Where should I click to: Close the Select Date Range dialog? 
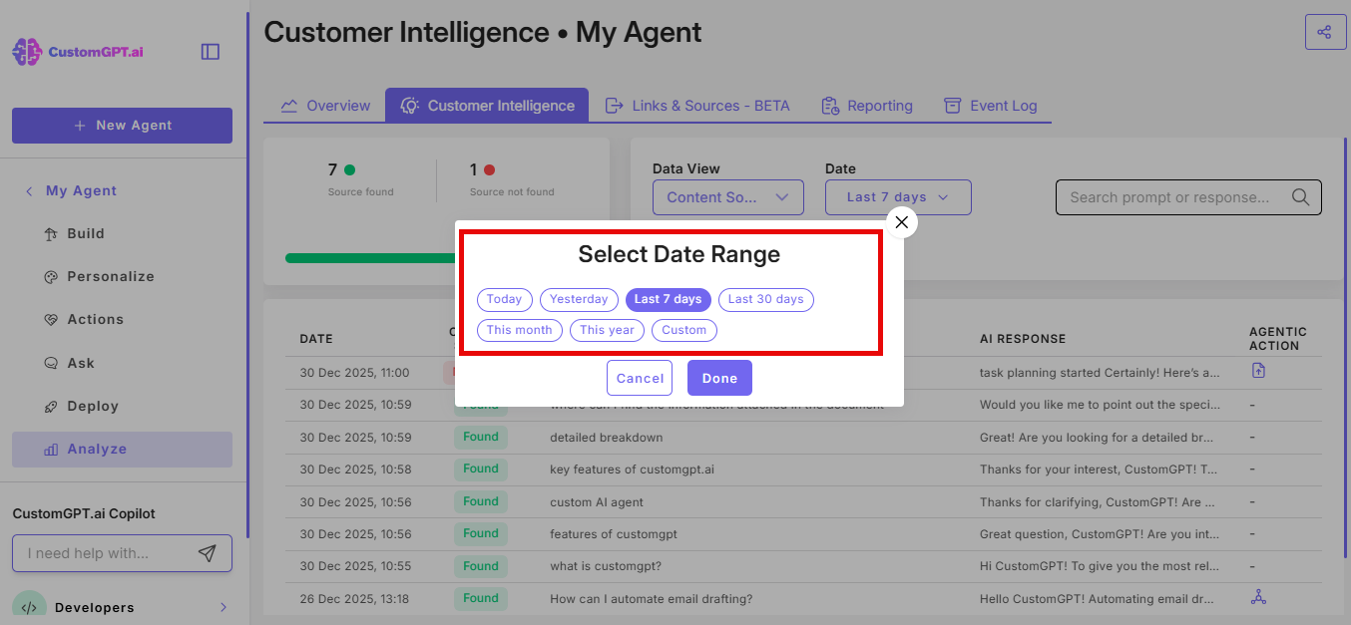(x=902, y=222)
